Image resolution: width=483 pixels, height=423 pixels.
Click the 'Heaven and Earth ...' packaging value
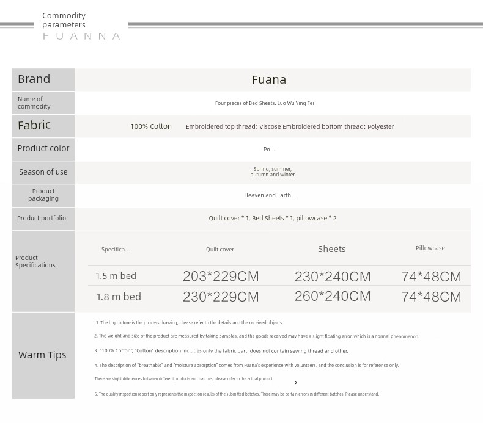[270, 195]
